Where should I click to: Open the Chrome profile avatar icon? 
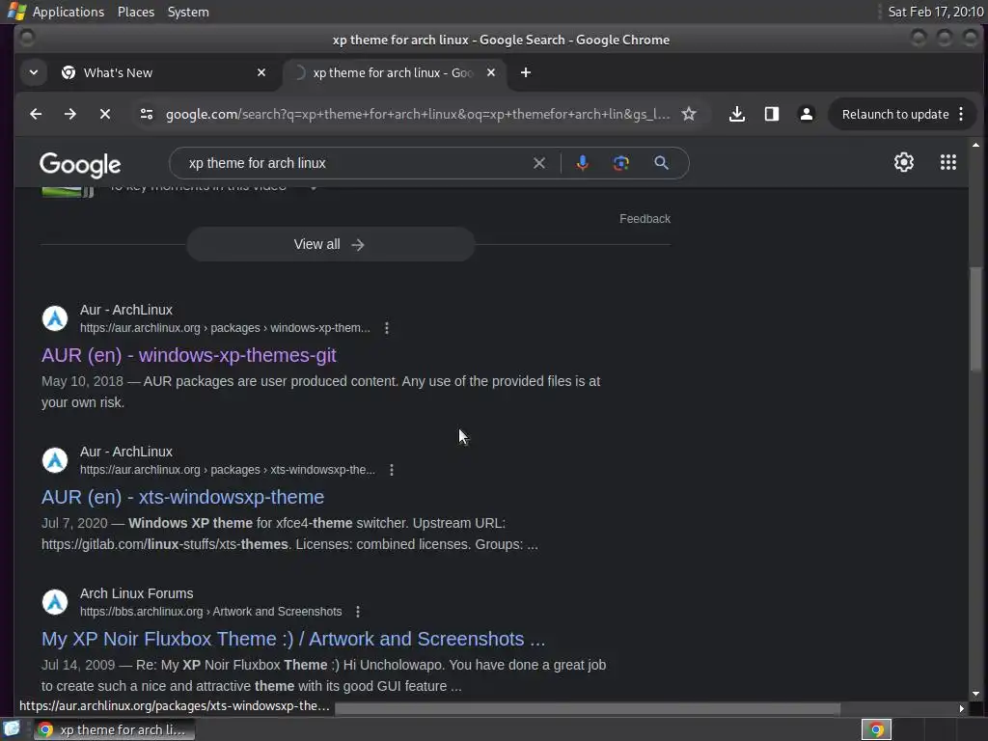coord(806,114)
